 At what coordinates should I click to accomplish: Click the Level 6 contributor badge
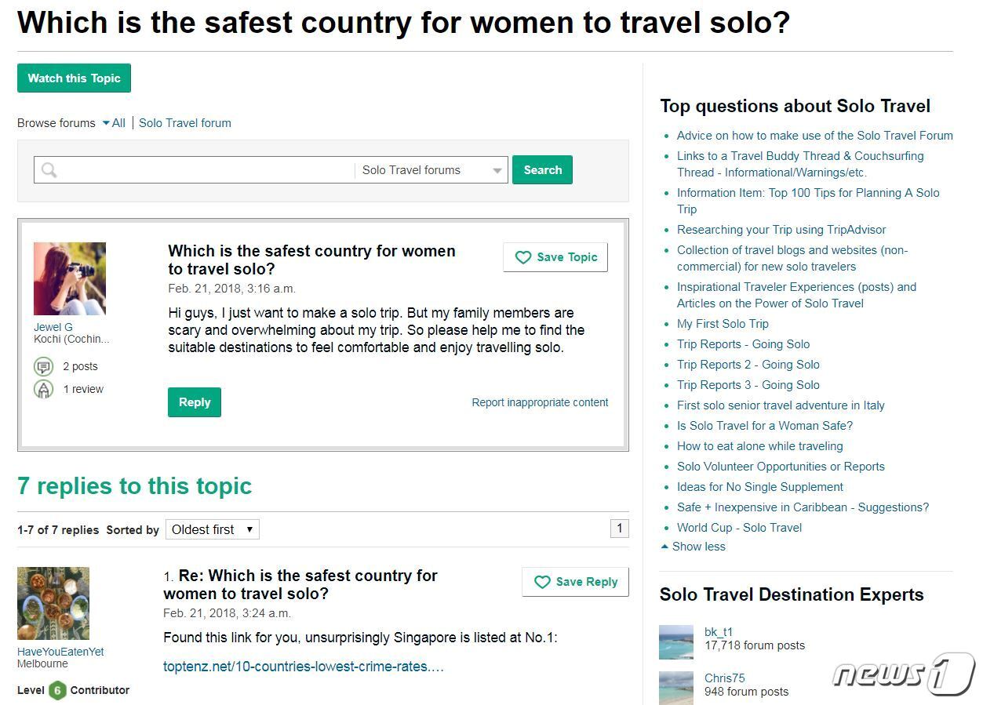(56, 691)
